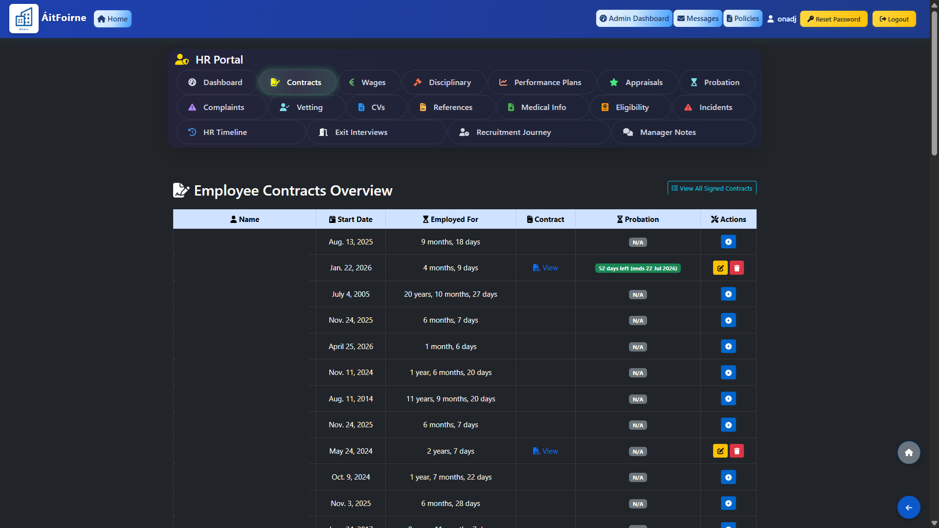Edit contract in Jan. 22, 2026 row
The image size is (939, 528).
click(720, 268)
